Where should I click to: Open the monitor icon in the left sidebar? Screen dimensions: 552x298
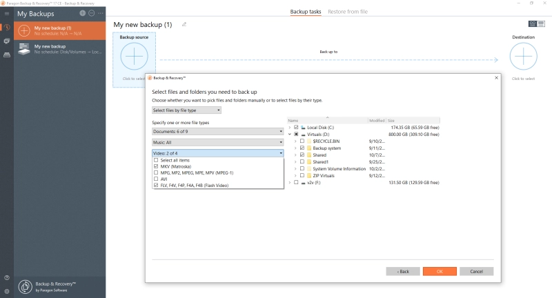click(7, 41)
